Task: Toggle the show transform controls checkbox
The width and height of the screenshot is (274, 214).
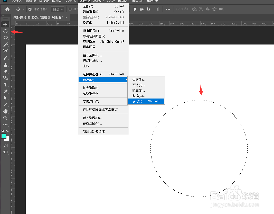Action: (x=70, y=9)
